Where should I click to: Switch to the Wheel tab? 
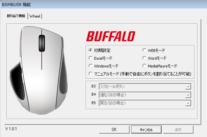pyautogui.click(x=35, y=16)
